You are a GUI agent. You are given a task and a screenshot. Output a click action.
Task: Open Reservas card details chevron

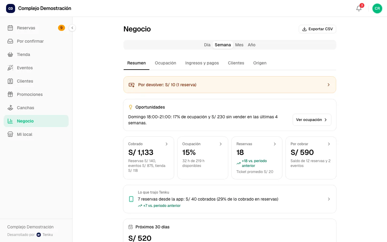275,144
